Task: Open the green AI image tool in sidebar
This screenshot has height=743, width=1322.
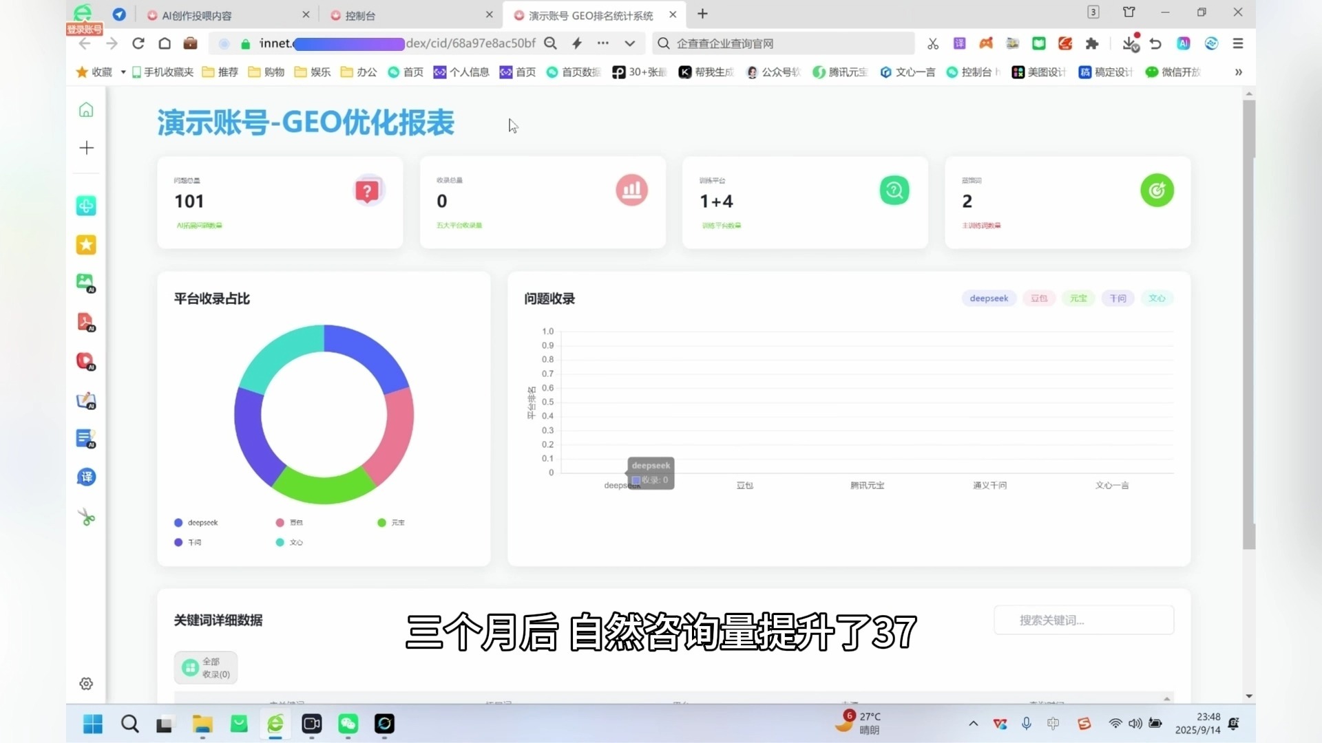Action: 86,283
